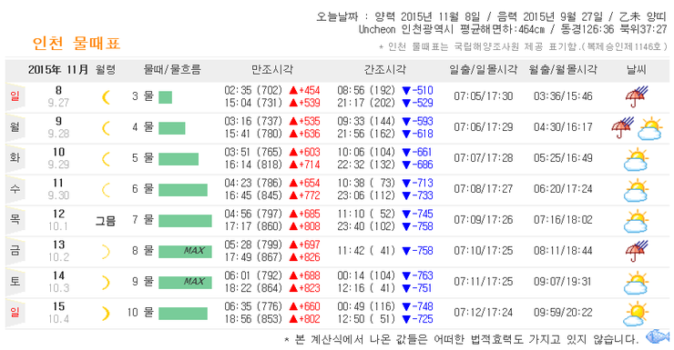Image resolution: width=674 pixels, height=350 pixels.
Task: Click the 일출/일몰시각 column header
Action: pyautogui.click(x=483, y=69)
